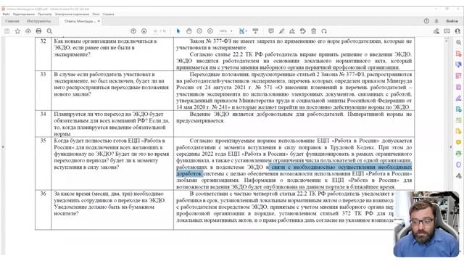Select the highlighter pen tool
Screen dimensions: 464x261
(x=281, y=31)
